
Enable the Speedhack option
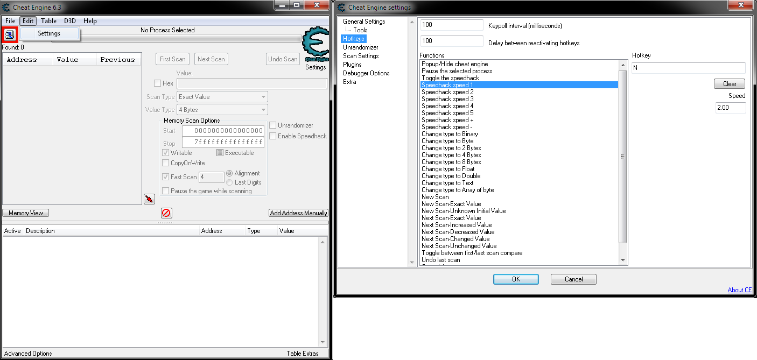[272, 136]
